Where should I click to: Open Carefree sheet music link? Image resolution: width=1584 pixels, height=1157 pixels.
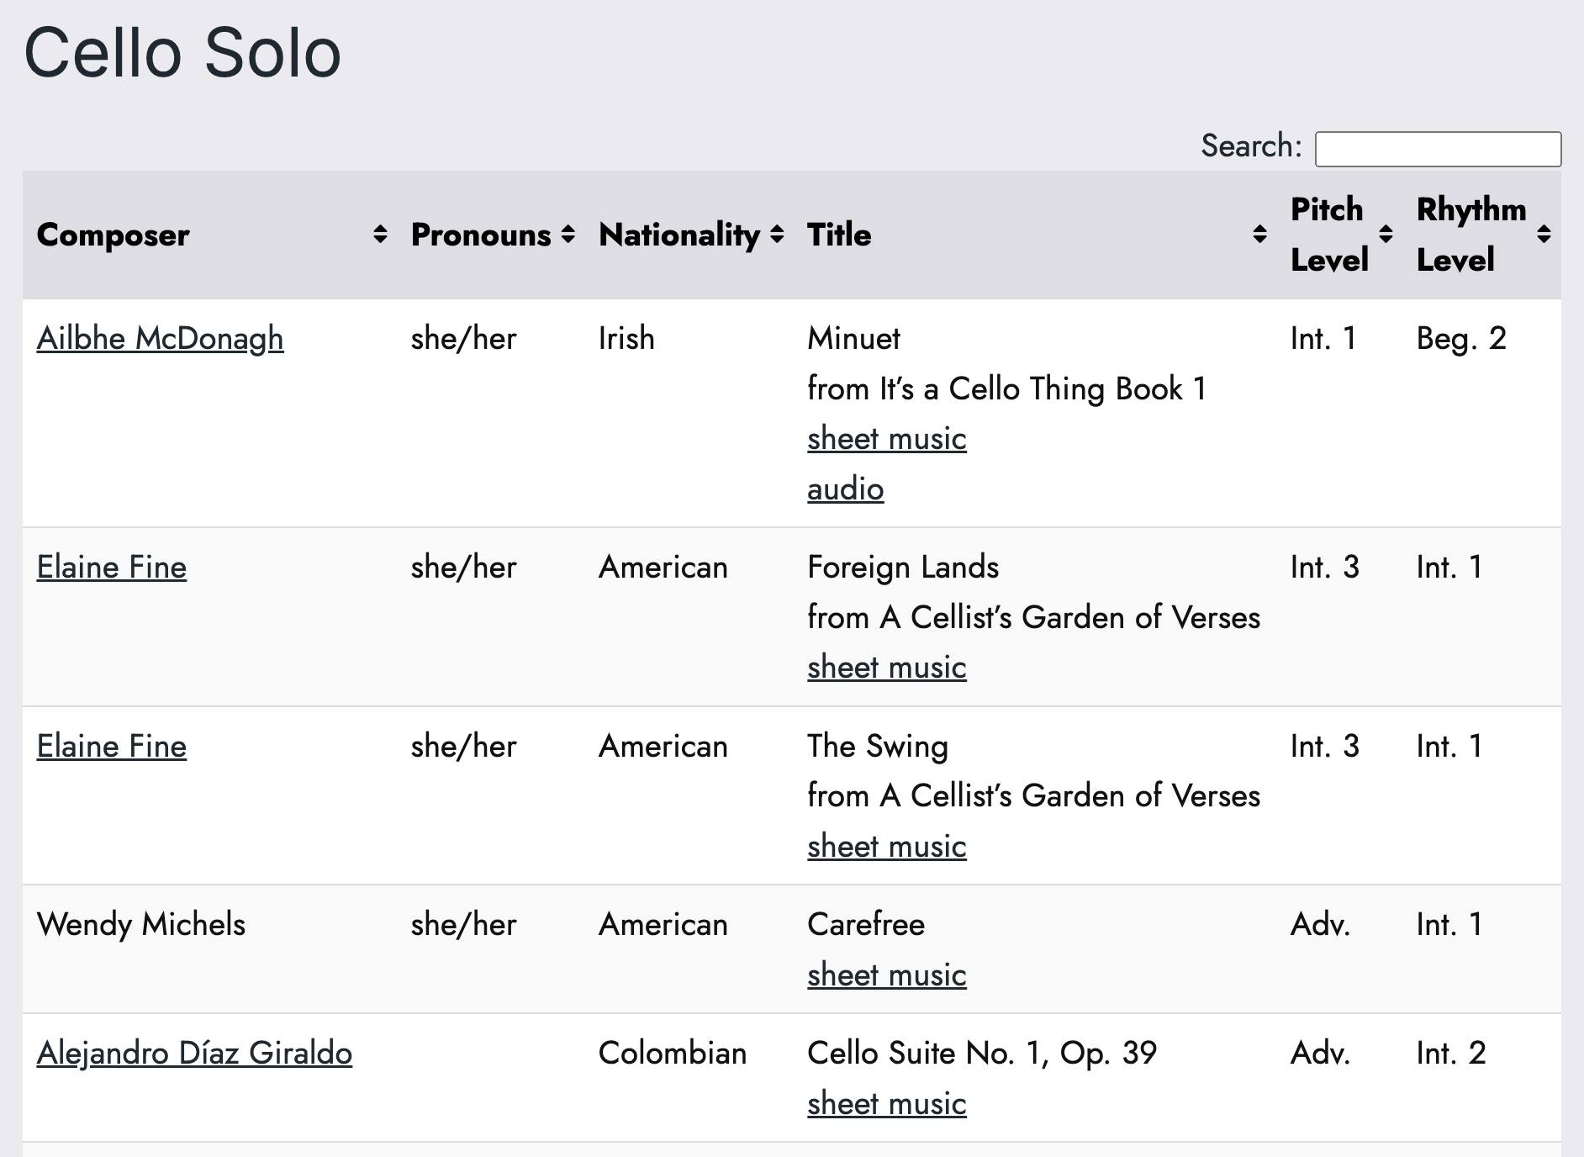[x=887, y=975]
